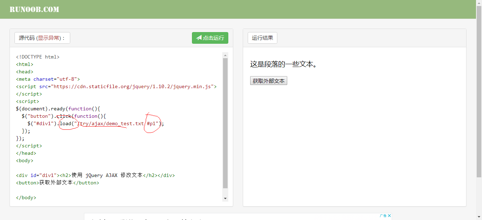Screen dimensions: 482x220
Task: Click the page scrollbar up arrow
Action: click(x=479, y=2)
